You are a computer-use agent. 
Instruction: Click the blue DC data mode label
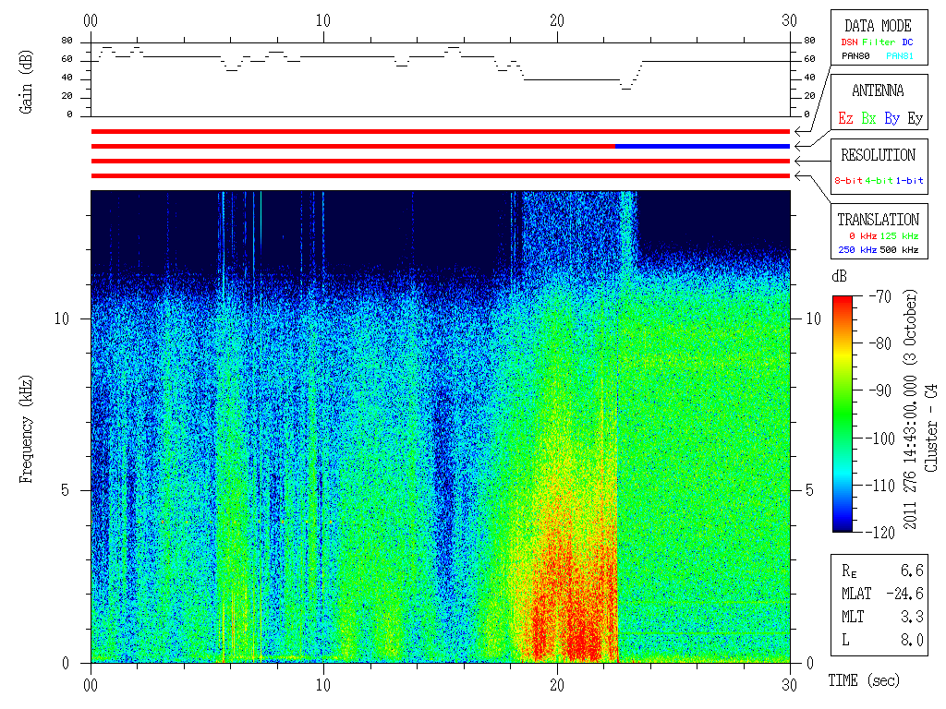pyautogui.click(x=907, y=42)
